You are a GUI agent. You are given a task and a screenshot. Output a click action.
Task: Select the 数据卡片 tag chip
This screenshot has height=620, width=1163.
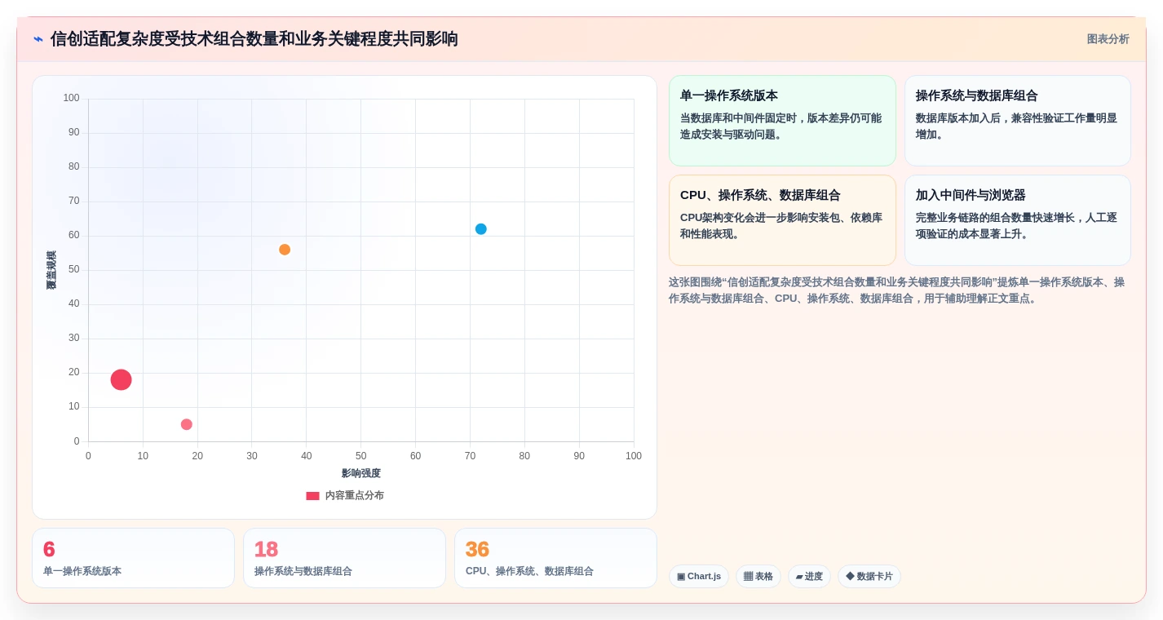(x=869, y=577)
